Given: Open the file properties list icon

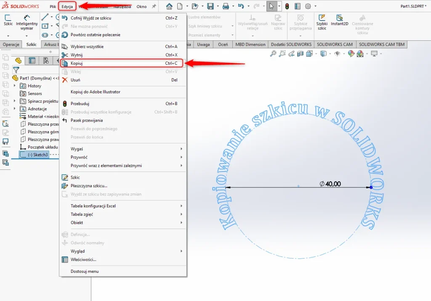Looking at the screenshot, I should pos(298,6).
